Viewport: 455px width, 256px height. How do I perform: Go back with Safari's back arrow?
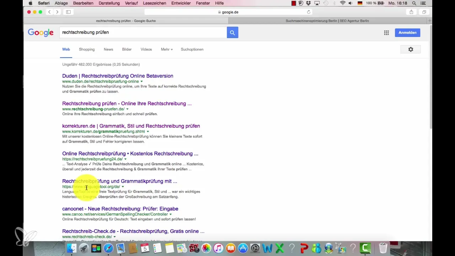pyautogui.click(x=49, y=12)
